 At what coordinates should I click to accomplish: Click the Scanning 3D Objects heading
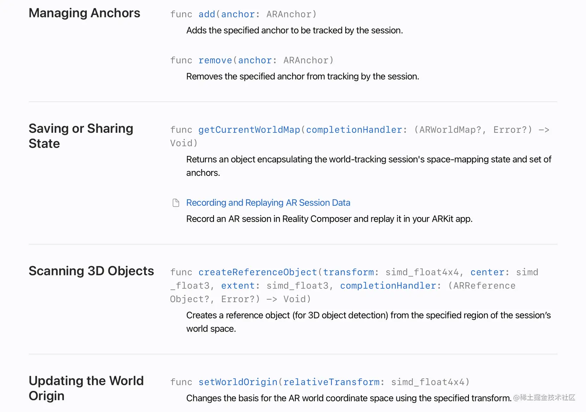(91, 271)
